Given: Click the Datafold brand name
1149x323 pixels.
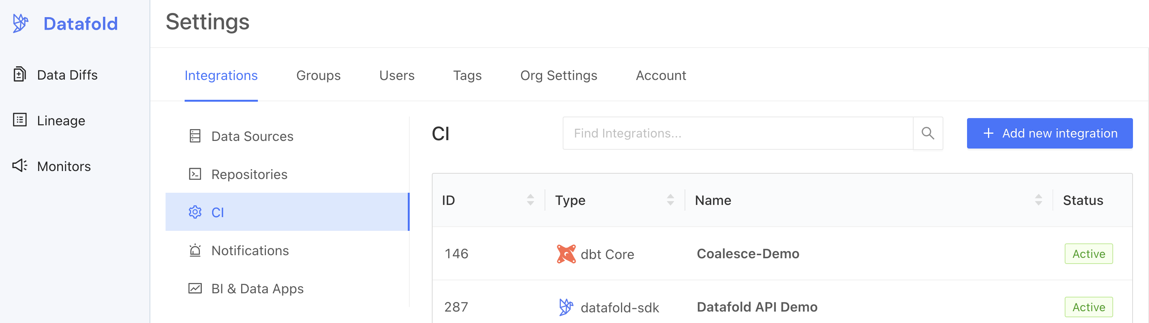Looking at the screenshot, I should point(81,24).
